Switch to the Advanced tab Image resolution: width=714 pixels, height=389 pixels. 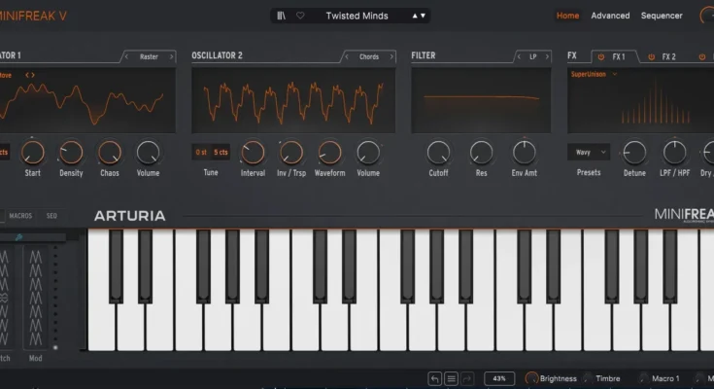610,16
